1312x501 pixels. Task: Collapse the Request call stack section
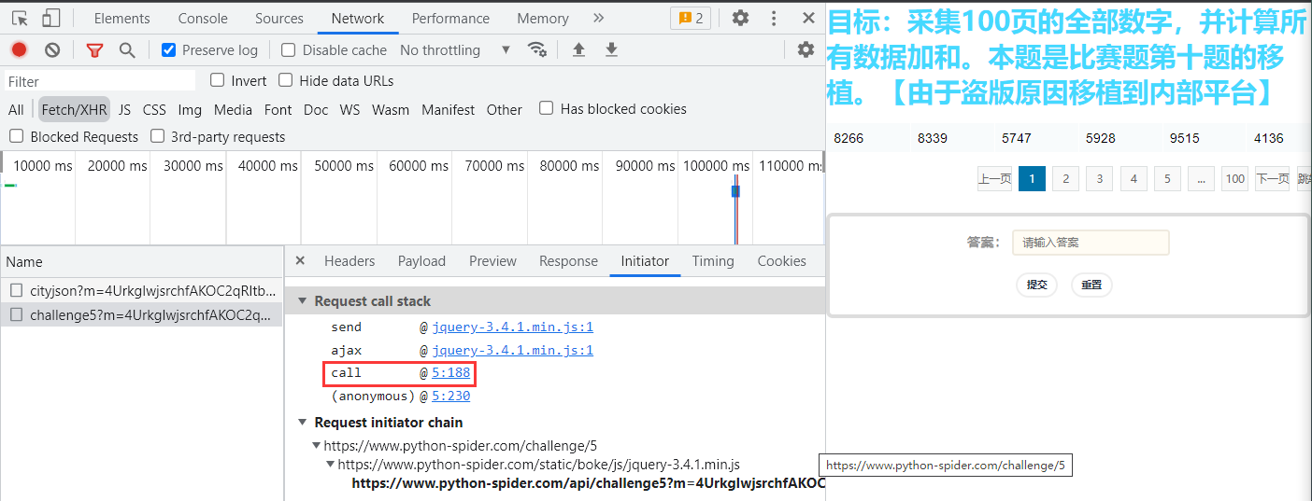coord(302,301)
